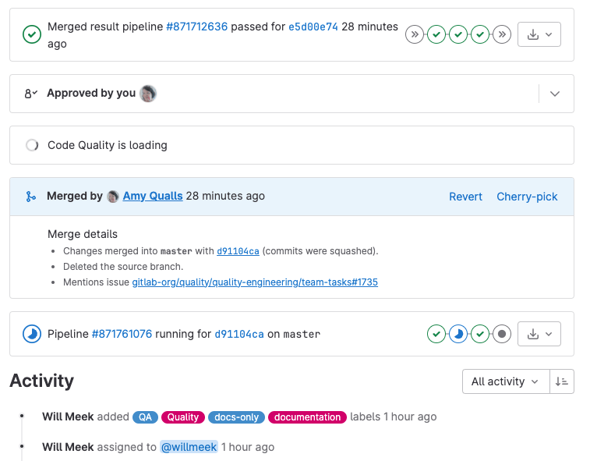Screen dimensions: 590x461
Task: Click the Revert button
Action: pos(465,197)
